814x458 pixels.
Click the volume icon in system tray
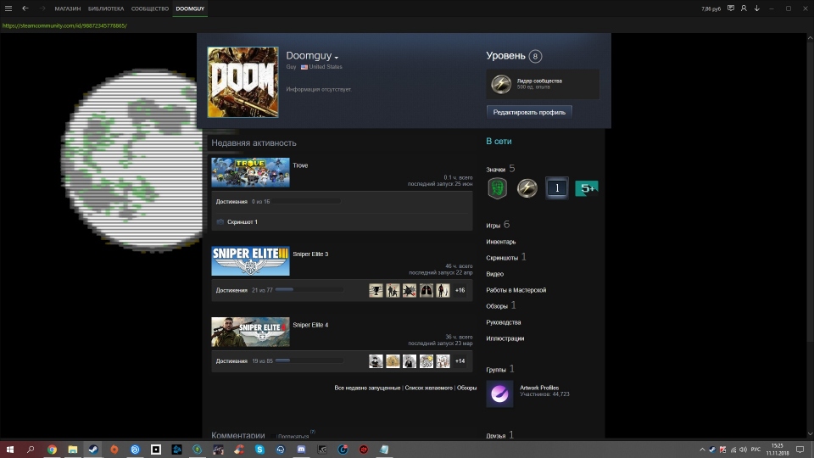click(x=743, y=450)
